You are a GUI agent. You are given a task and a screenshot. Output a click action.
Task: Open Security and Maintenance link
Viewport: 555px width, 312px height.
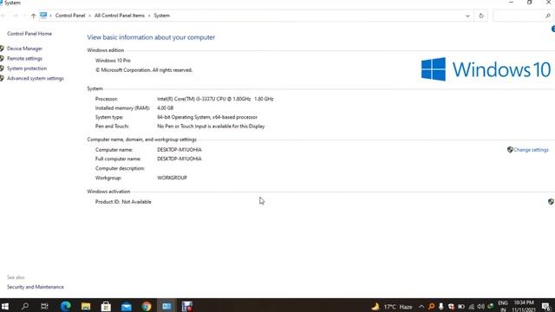click(x=35, y=287)
